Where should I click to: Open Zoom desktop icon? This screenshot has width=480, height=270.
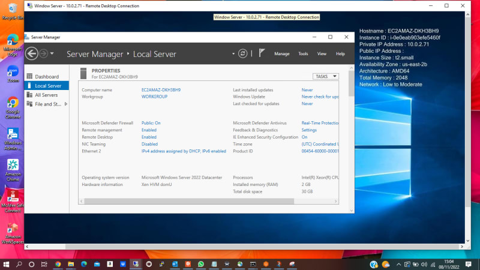(x=13, y=74)
